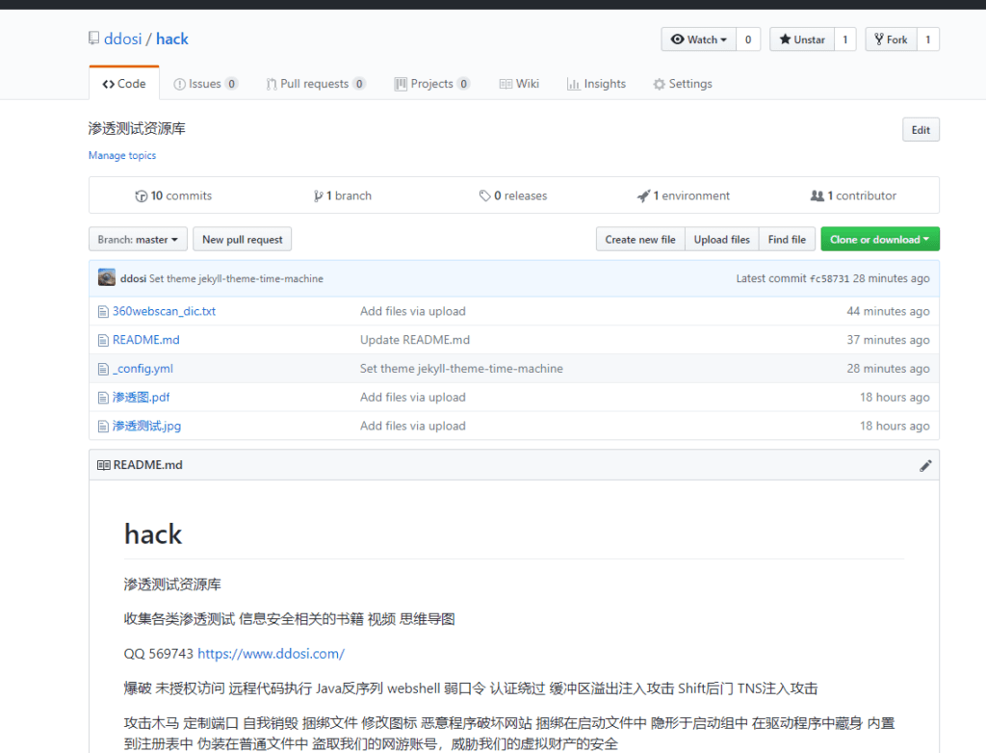
Task: Open file 360webscan_dic.txt
Action: (164, 311)
